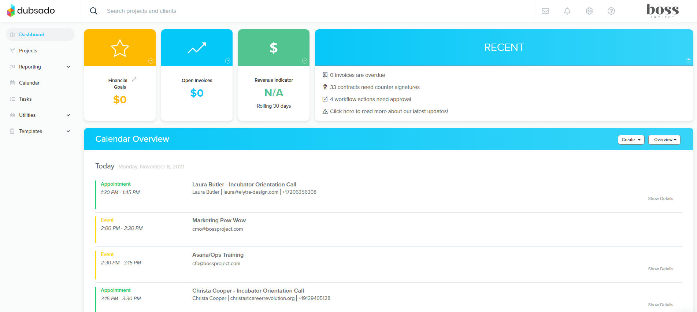
Task: Click the contracts signature key icon
Action: 325,87
